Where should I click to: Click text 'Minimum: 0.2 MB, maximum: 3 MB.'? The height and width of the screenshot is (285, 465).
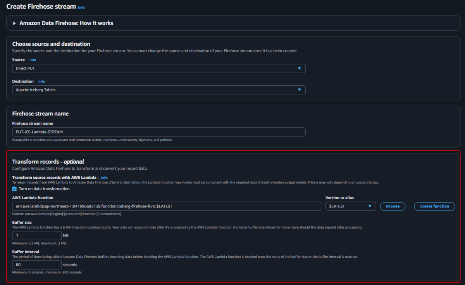[x=39, y=243]
